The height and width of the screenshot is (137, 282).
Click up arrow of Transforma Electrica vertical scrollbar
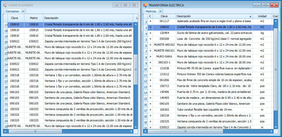[x=275, y=21]
